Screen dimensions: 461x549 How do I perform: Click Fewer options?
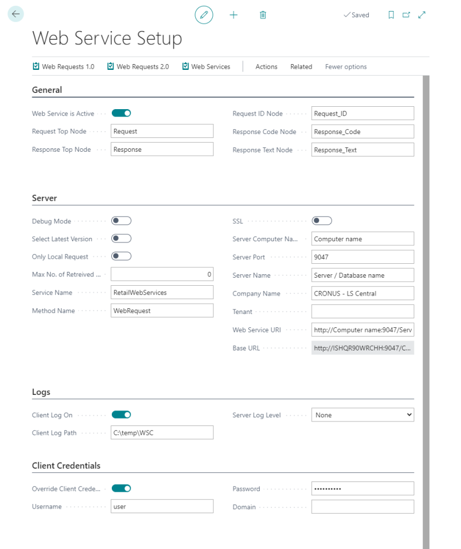point(346,66)
